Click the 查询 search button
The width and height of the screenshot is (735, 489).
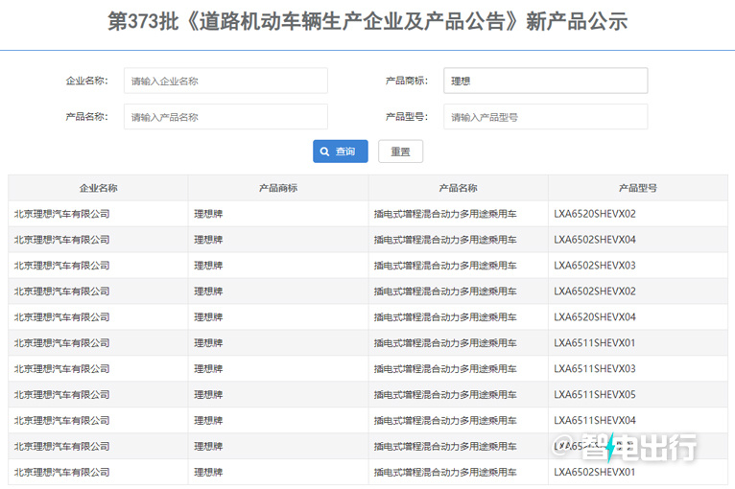coord(341,151)
